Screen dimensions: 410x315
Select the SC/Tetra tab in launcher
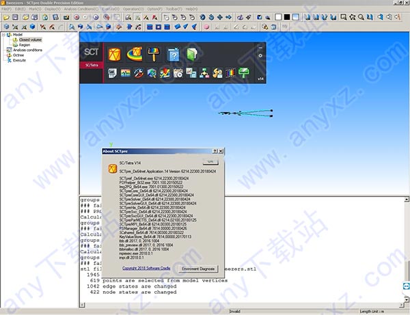(92, 65)
